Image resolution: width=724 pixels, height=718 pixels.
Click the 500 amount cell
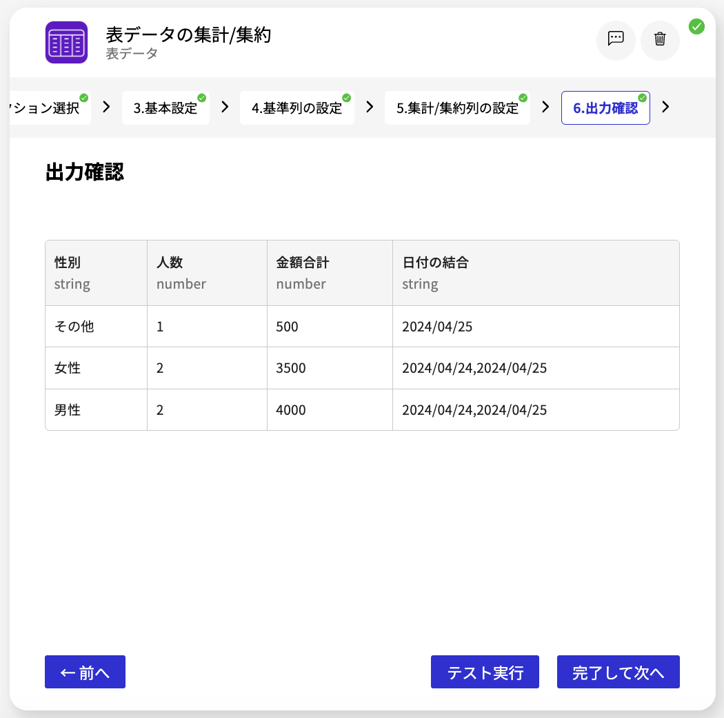tap(330, 326)
